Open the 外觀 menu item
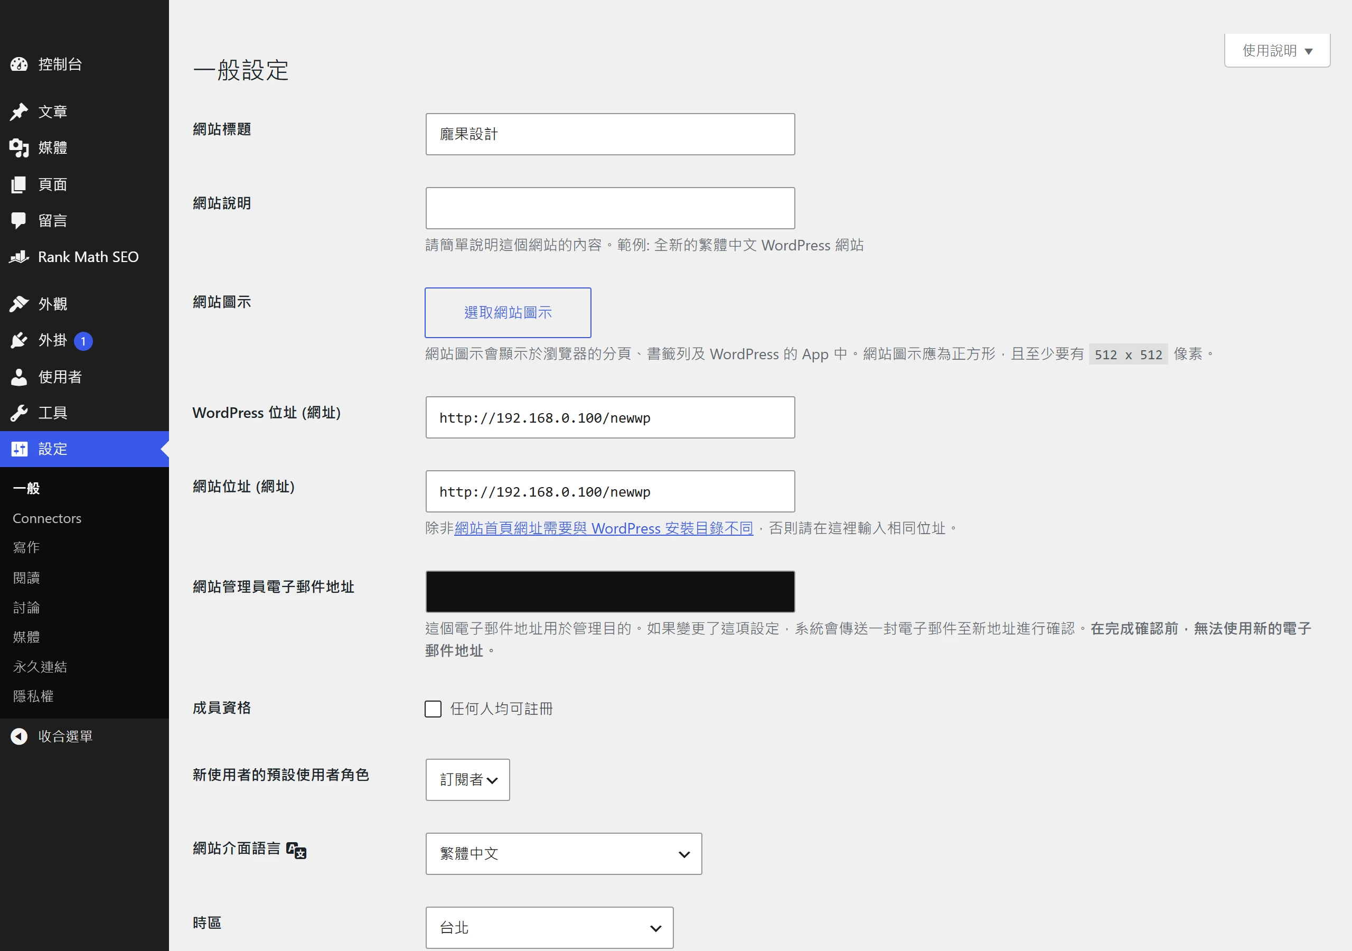The height and width of the screenshot is (951, 1352). (x=84, y=304)
